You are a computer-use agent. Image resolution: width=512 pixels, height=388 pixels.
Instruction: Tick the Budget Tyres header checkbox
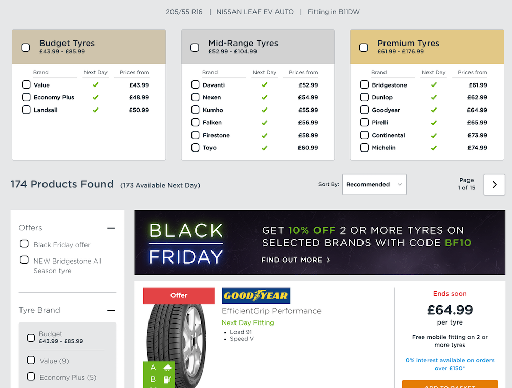pyautogui.click(x=26, y=47)
